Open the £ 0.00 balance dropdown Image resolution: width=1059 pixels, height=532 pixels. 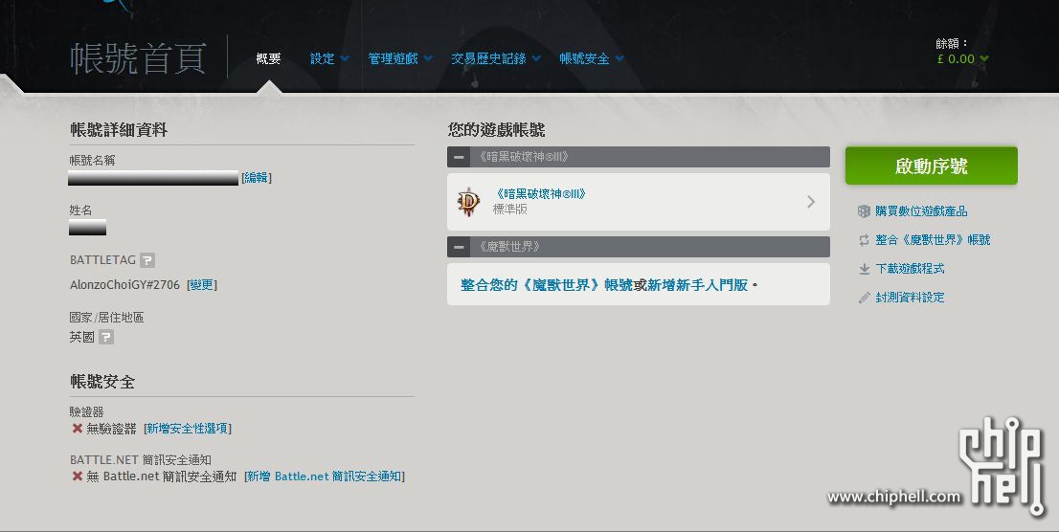(x=962, y=58)
